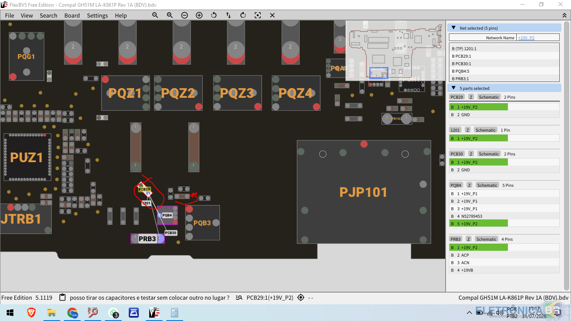This screenshot has width=571, height=321.
Task: Flip the board with the up-down arrows icon
Action: point(228,15)
